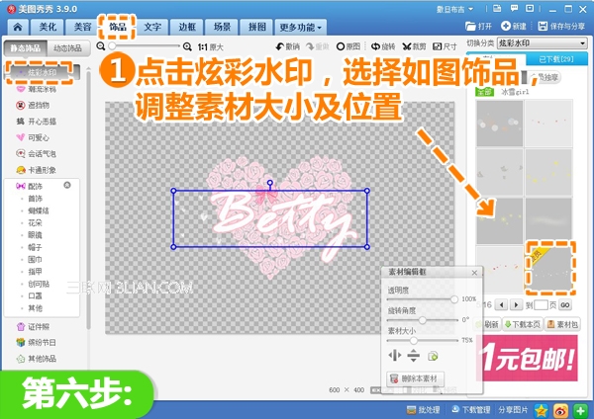Switch to the 已下载[29] tab

pyautogui.click(x=556, y=59)
